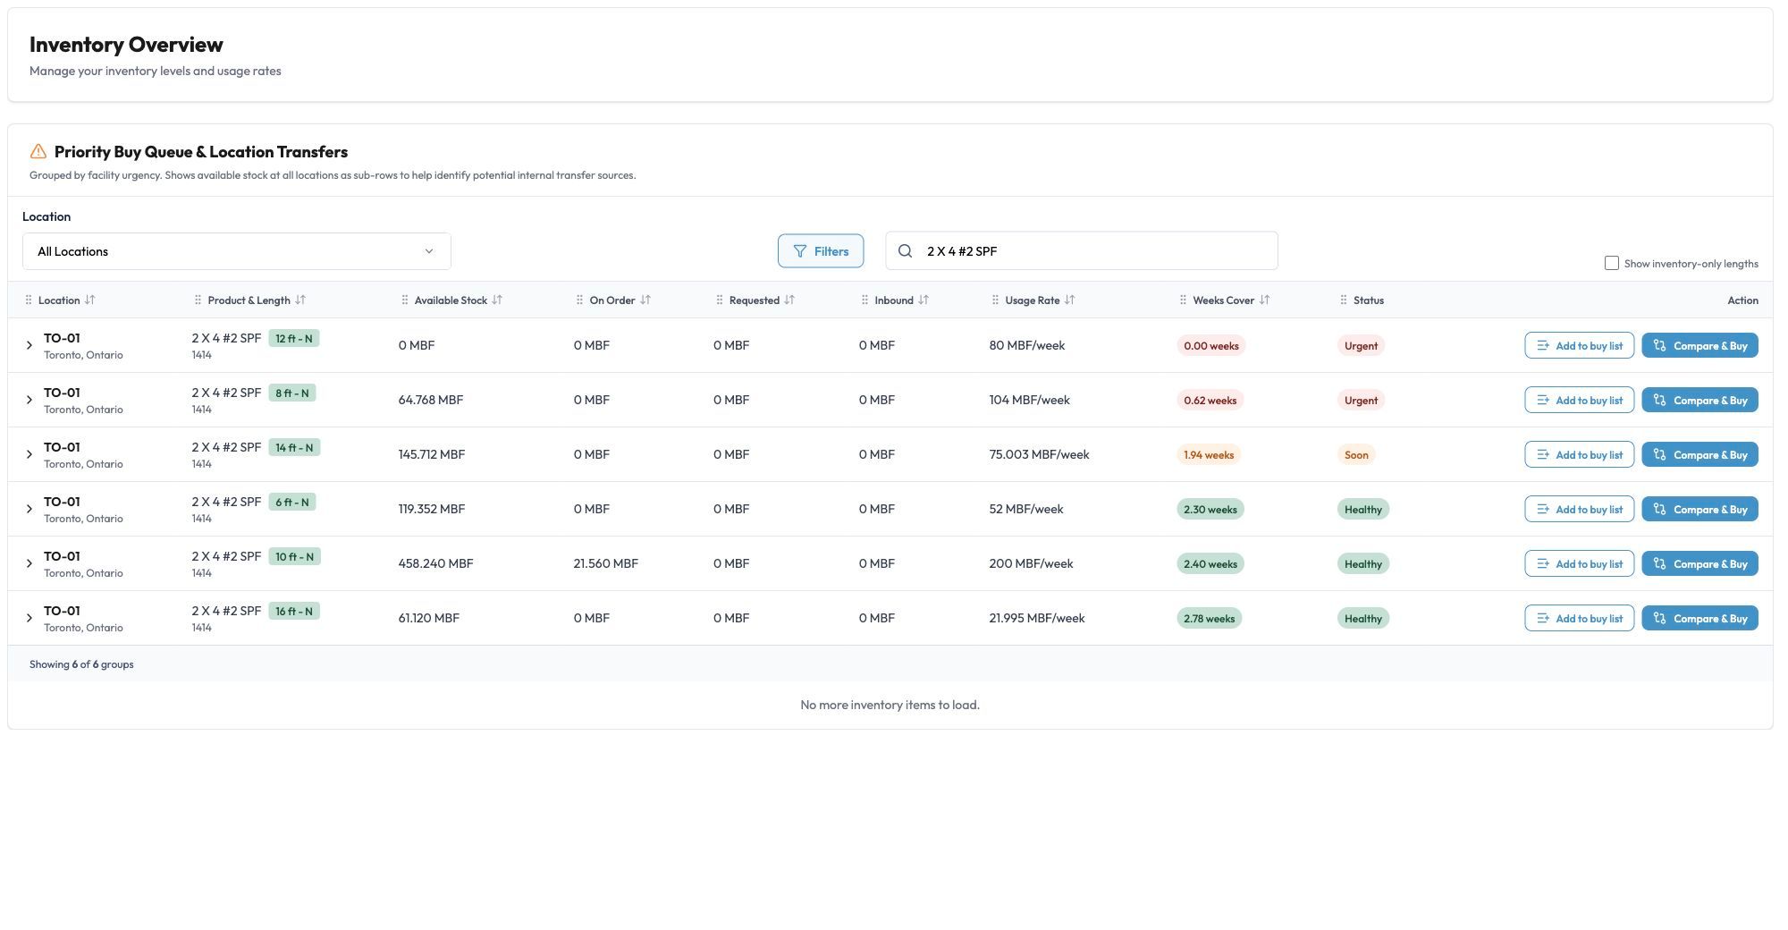Open the All Locations dropdown

[237, 251]
